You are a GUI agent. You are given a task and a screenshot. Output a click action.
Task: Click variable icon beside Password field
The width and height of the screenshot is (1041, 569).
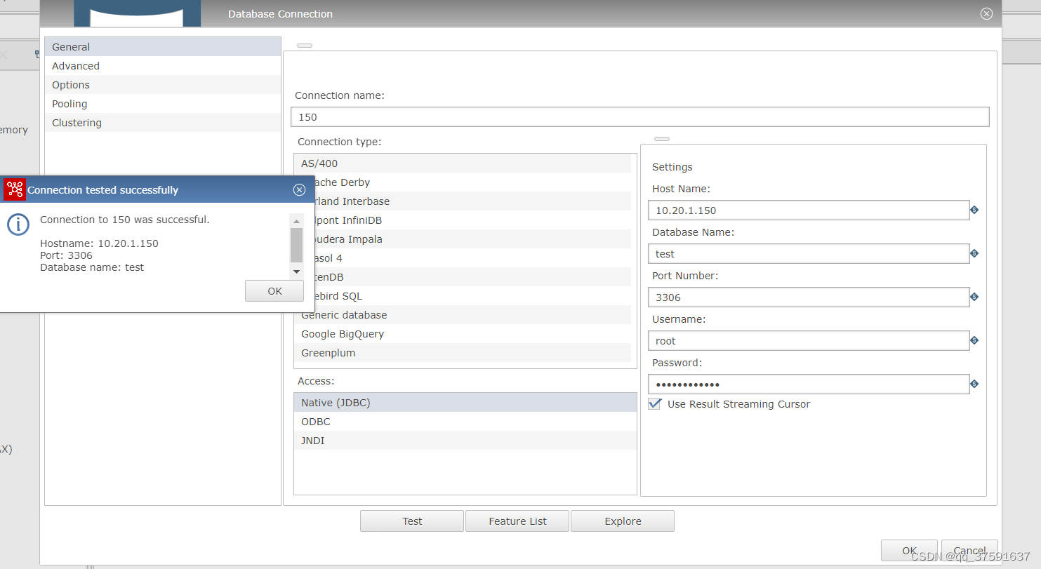coord(974,384)
